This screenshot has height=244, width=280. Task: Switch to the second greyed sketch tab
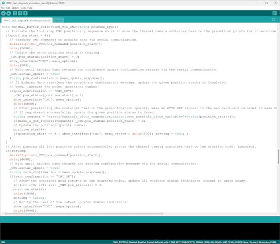58,20
